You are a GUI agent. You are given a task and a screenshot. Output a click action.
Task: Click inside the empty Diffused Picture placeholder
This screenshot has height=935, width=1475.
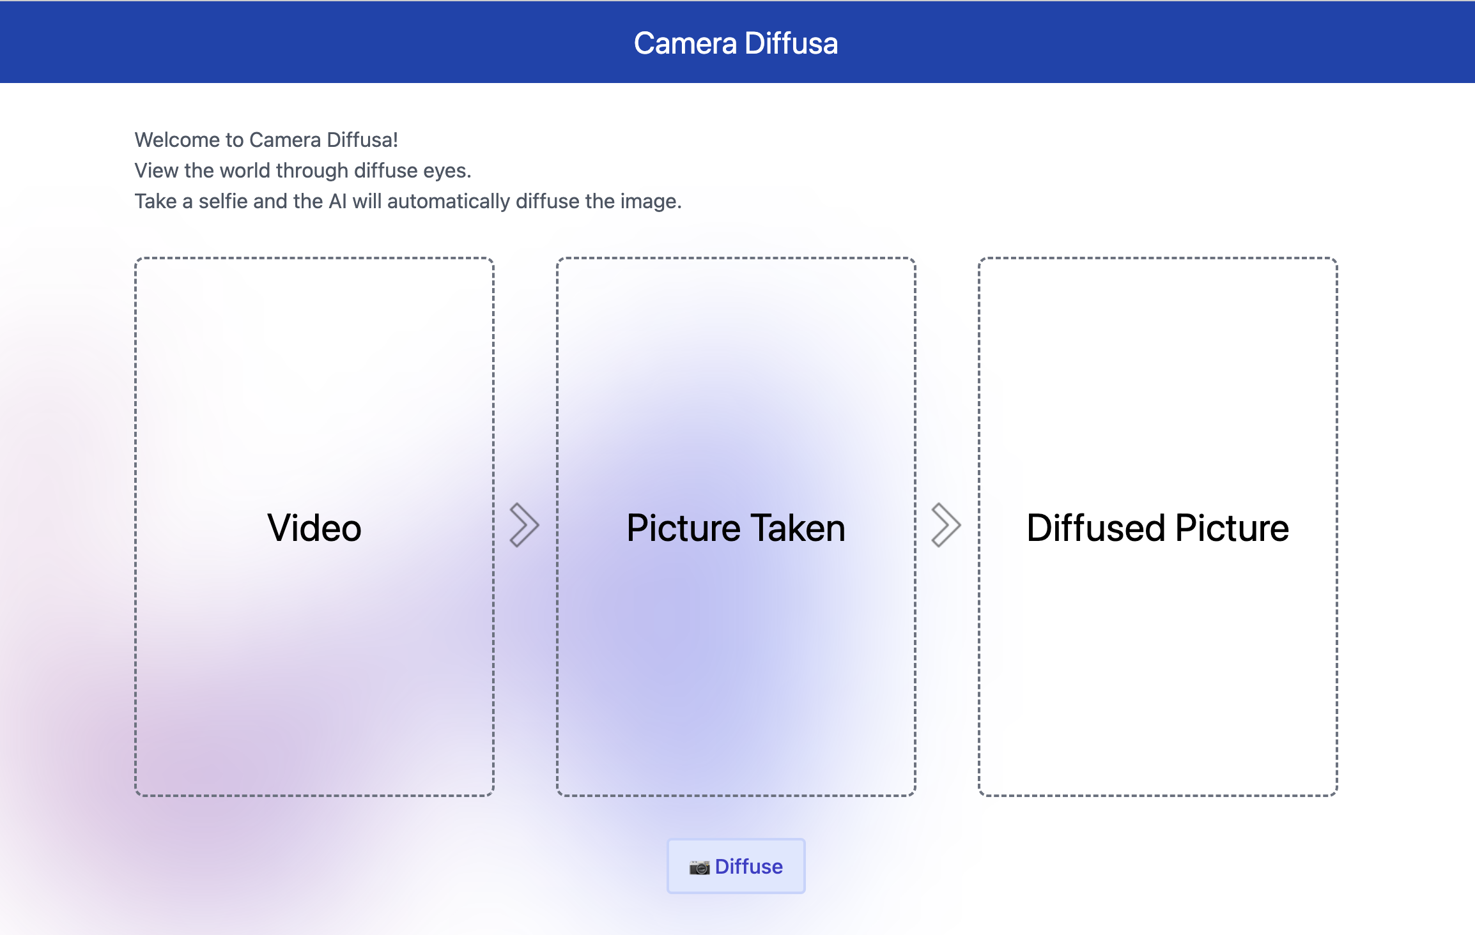1157,671
